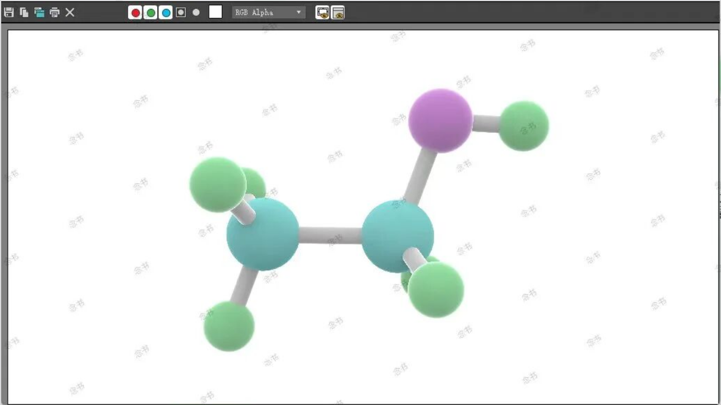Clear the rendered frame with the X icon
This screenshot has width=721, height=405.
70,12
